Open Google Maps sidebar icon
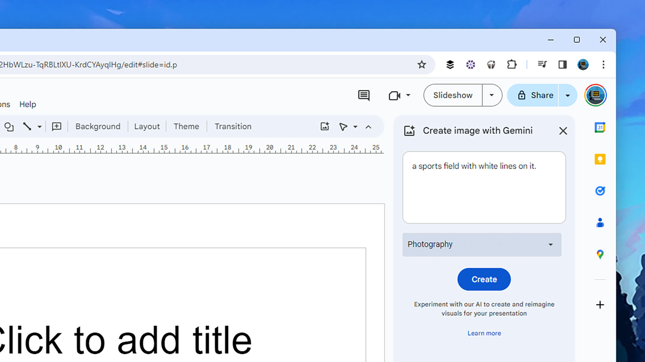 click(x=600, y=254)
